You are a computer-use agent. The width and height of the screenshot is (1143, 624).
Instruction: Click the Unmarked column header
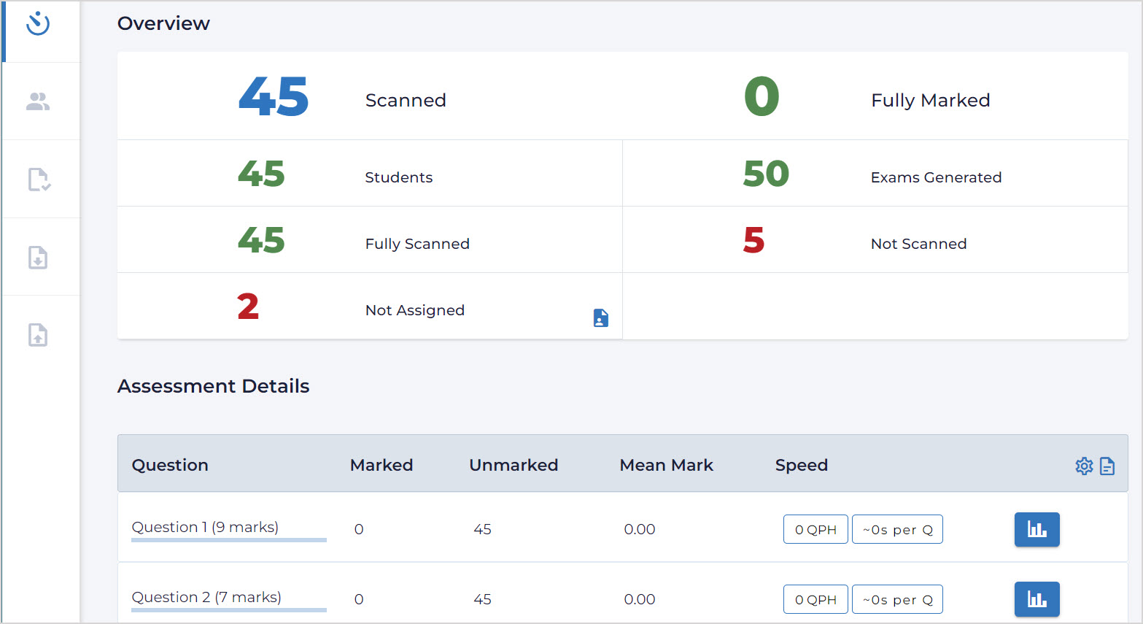(514, 466)
